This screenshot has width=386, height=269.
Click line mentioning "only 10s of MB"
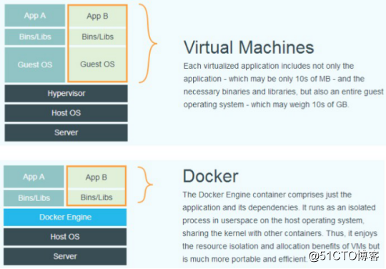[x=274, y=79]
